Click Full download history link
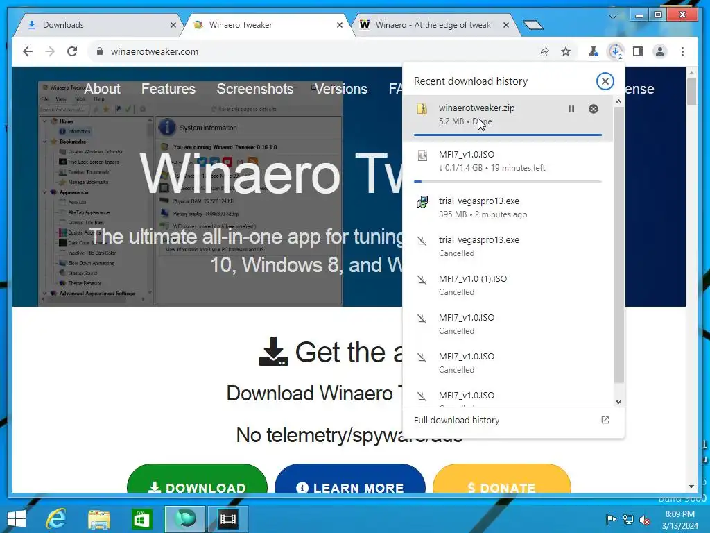710x533 pixels. point(456,420)
